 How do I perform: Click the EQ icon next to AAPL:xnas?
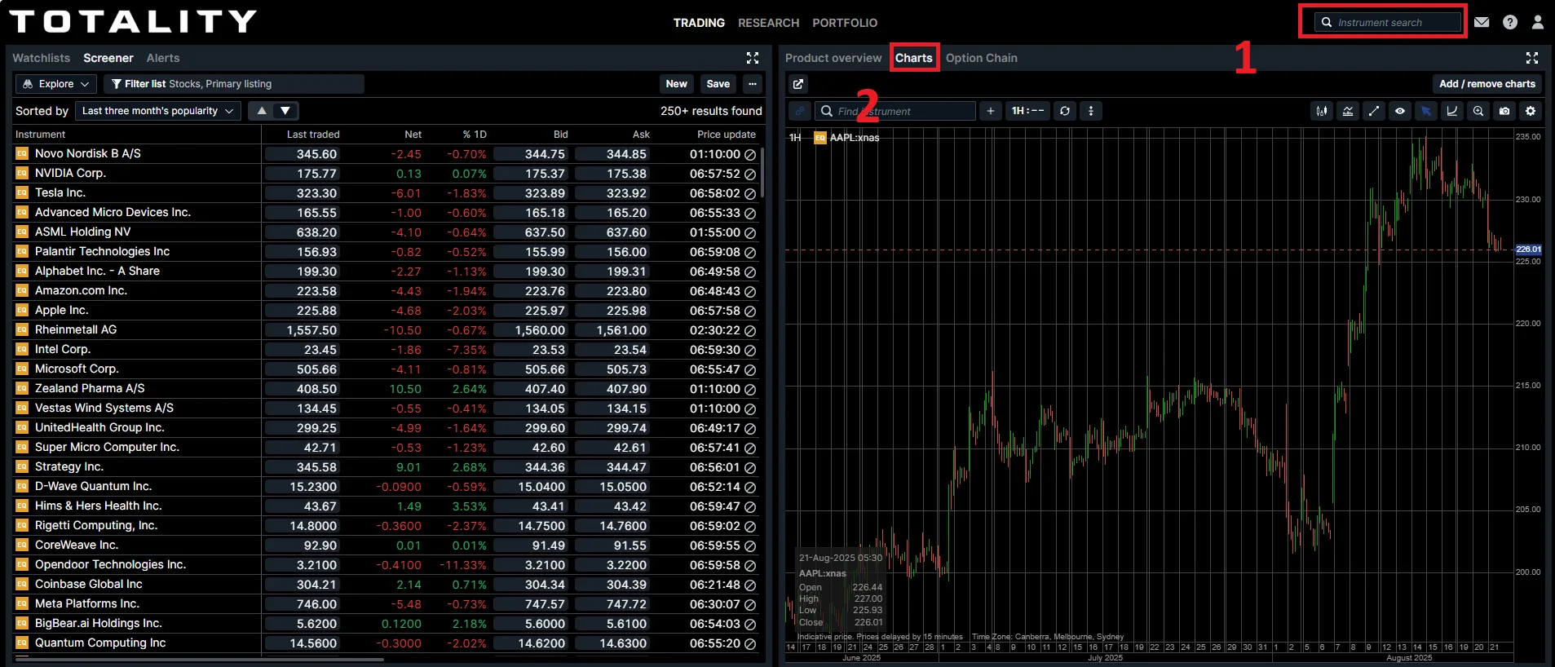820,138
